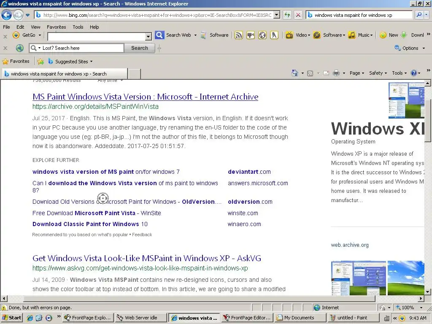Screen dimensions: 432x324
Task: Open the File menu
Action: (x=6, y=27)
